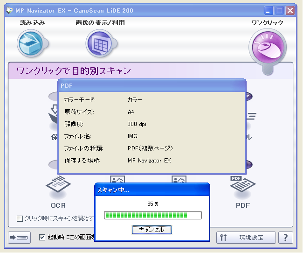Click the 300 dpi resolution value
This screenshot has width=303, height=253.
point(137,124)
